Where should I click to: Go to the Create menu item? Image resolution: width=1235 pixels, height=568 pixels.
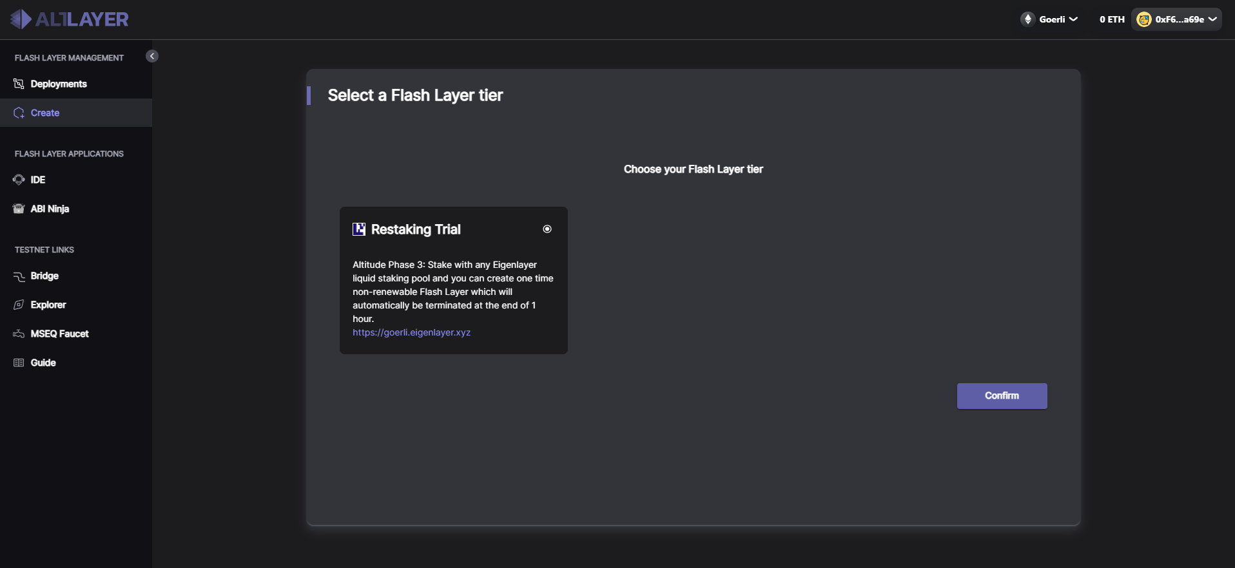click(x=76, y=113)
